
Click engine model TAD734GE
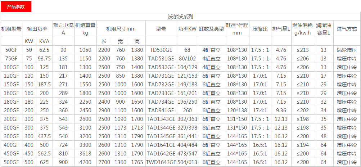(x=161, y=102)
